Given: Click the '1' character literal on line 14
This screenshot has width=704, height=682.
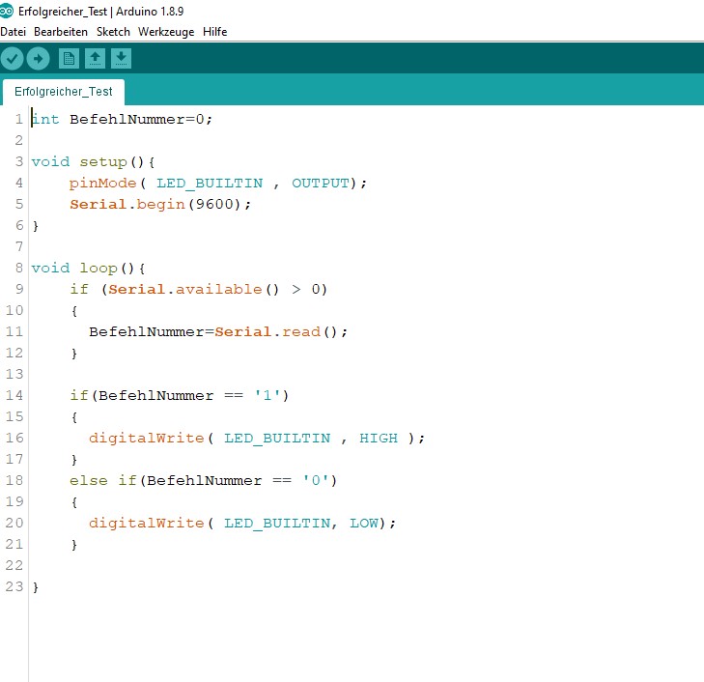Looking at the screenshot, I should point(268,395).
